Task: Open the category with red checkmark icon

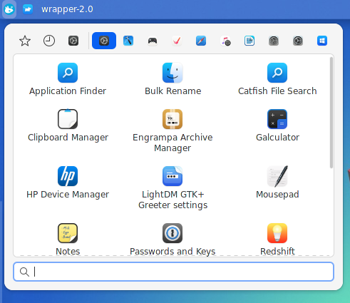Action: tap(177, 41)
